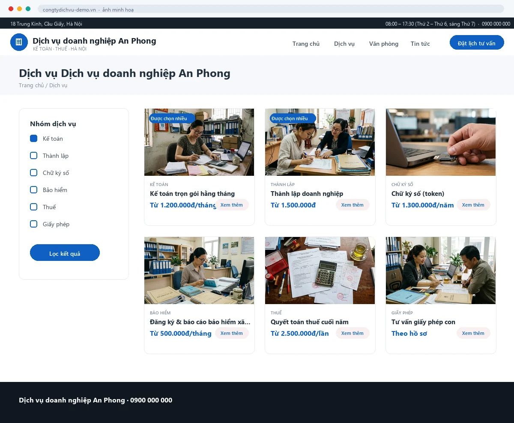Check the Giấy phép checkbox
The width and height of the screenshot is (514, 423).
[34, 224]
